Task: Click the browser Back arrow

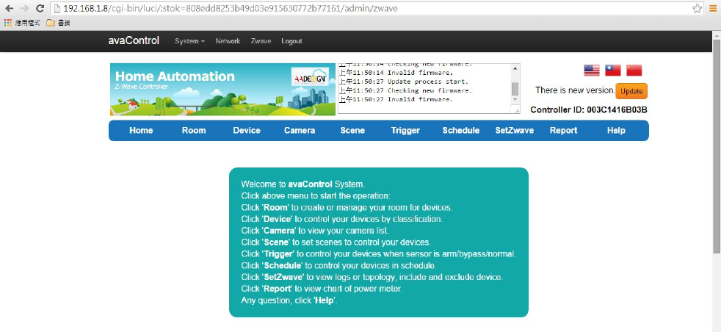Action: click(x=9, y=8)
